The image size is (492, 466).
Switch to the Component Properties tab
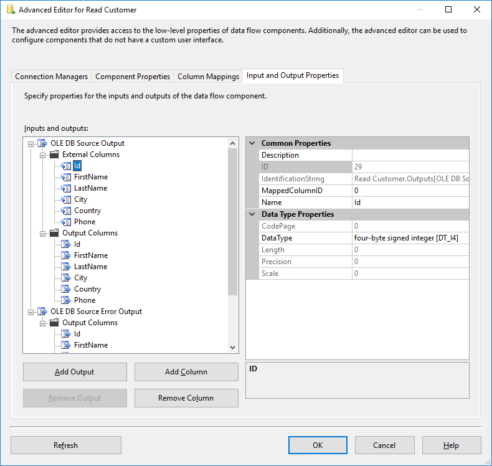133,77
